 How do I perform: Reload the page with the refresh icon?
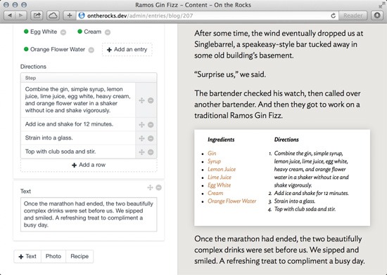(x=334, y=15)
